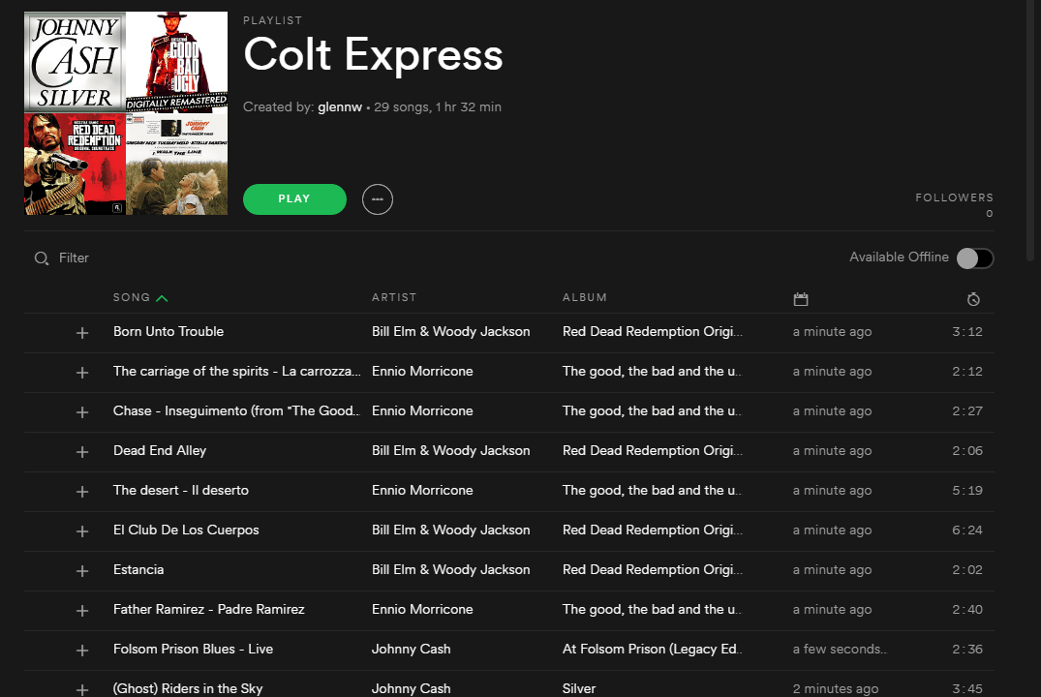1041x697 pixels.
Task: Sort playlist by the ALBUM column header
Action: pyautogui.click(x=584, y=297)
